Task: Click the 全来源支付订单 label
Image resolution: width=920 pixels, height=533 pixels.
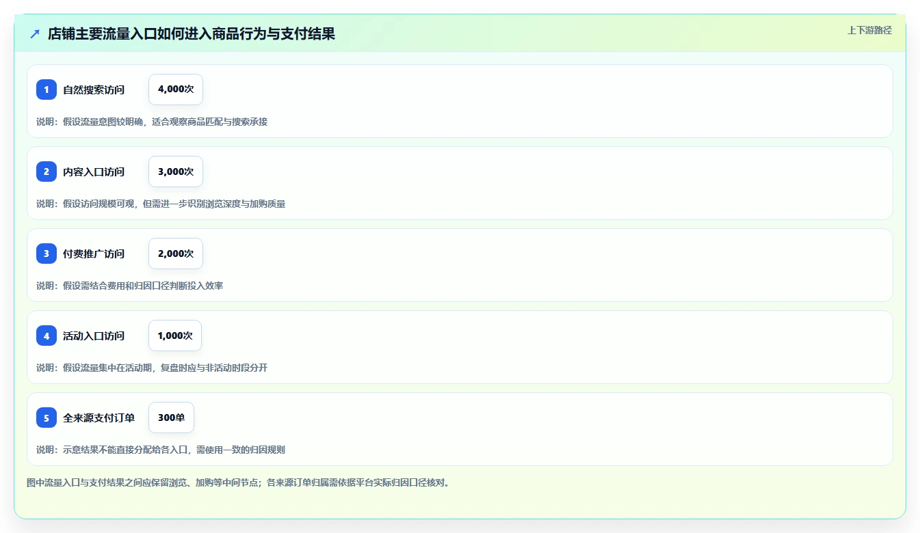Action: (98, 418)
